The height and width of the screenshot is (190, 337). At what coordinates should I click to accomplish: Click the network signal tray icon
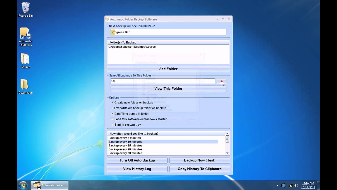point(291,186)
